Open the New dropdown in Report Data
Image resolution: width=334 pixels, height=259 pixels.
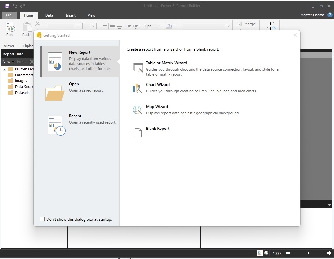(x=8, y=62)
